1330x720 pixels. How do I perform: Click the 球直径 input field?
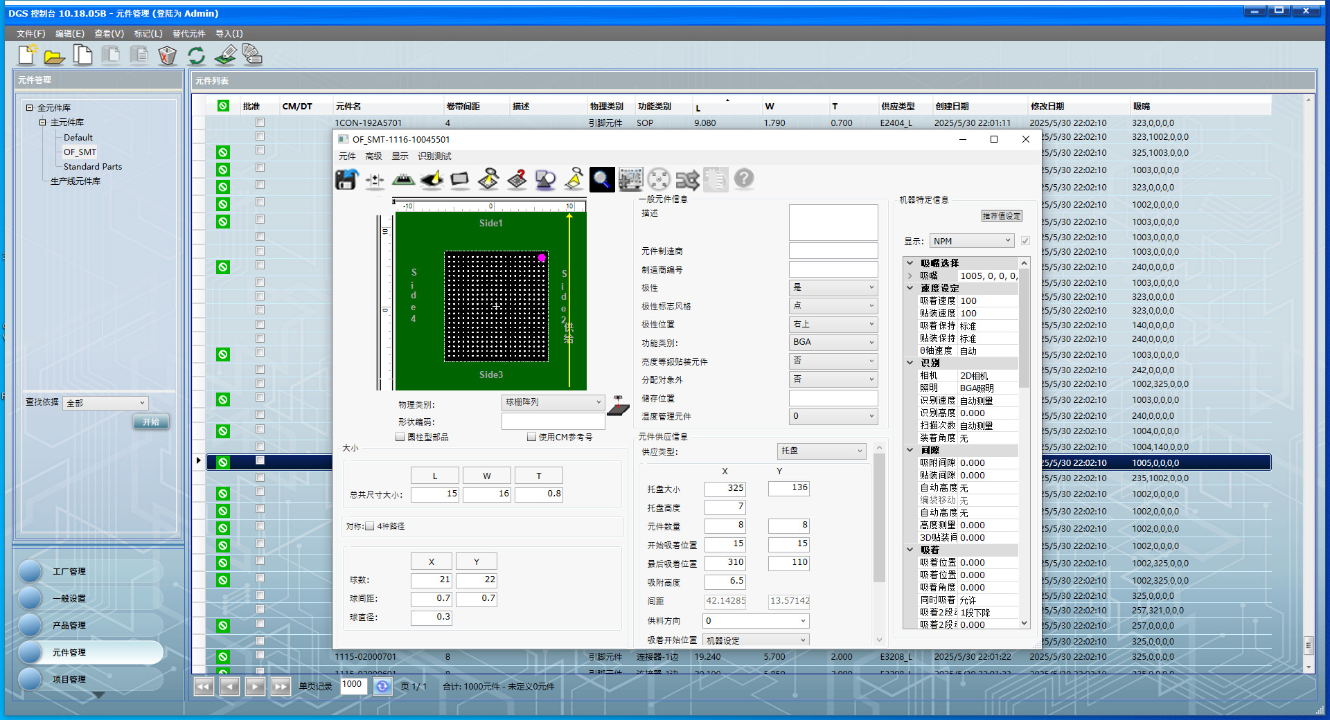[x=431, y=617]
